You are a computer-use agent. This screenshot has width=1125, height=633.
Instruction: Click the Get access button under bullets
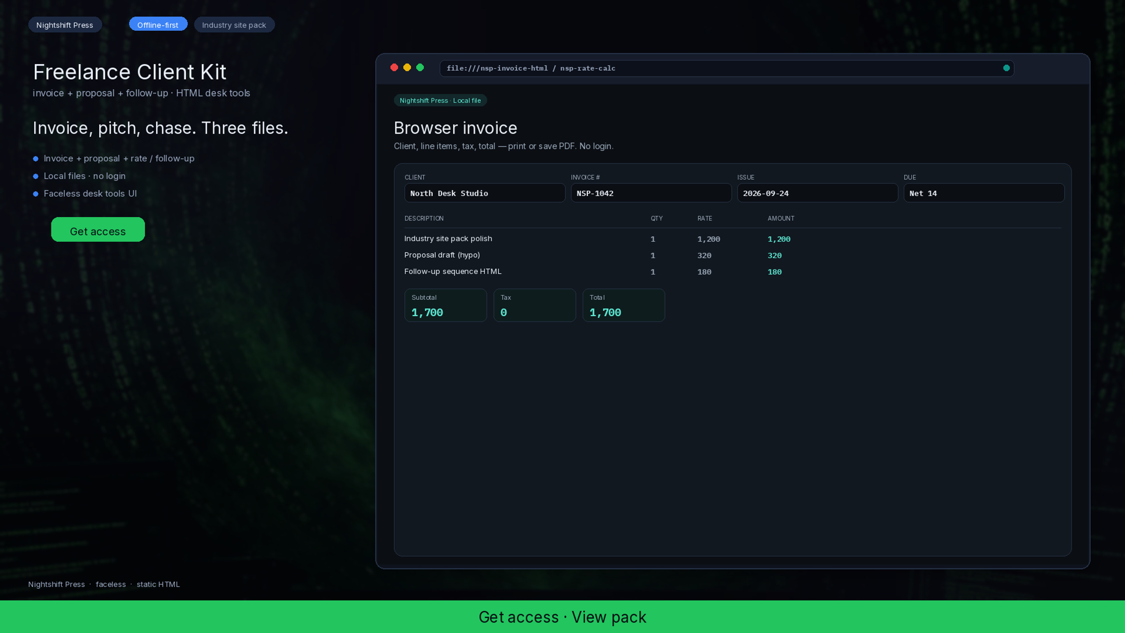[x=98, y=229]
